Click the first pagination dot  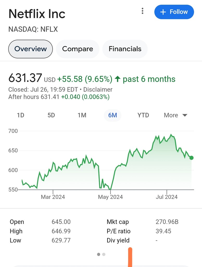99,254
